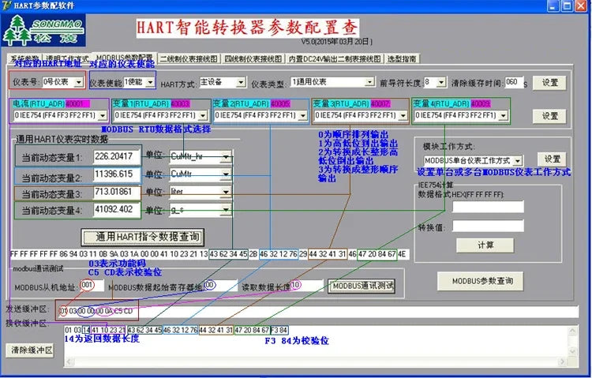
Task: Click the 计算 button
Action: pos(485,245)
